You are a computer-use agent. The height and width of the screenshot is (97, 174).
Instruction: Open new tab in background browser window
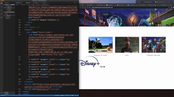169,2
